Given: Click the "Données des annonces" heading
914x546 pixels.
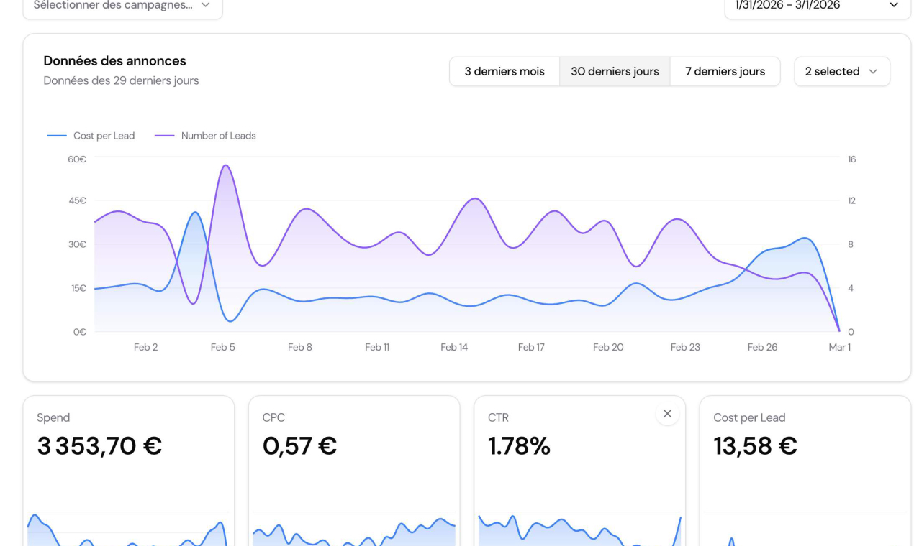Looking at the screenshot, I should tap(114, 61).
